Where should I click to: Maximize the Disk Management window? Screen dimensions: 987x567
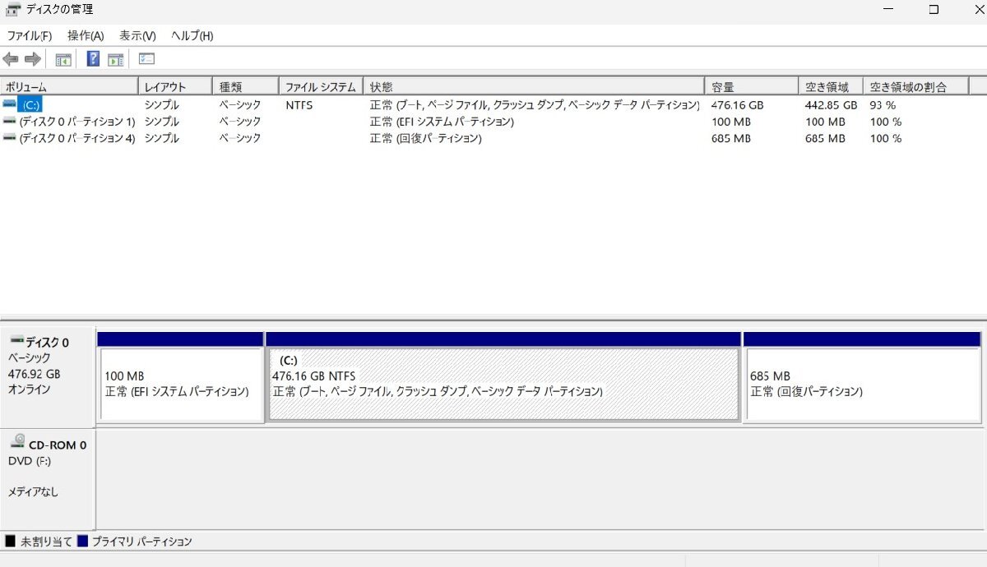pos(934,10)
